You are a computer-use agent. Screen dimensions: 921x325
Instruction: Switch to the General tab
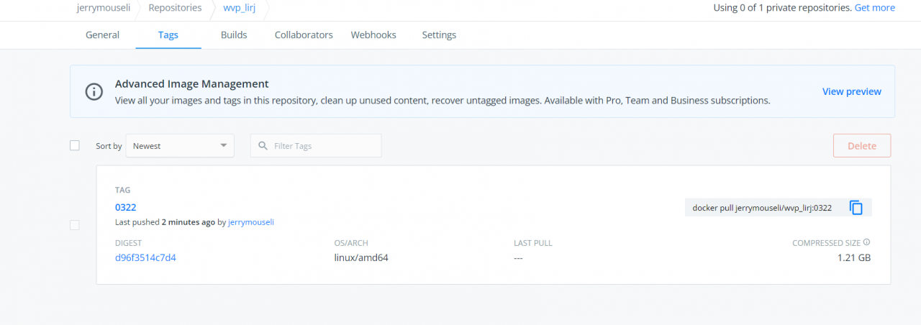(x=102, y=35)
